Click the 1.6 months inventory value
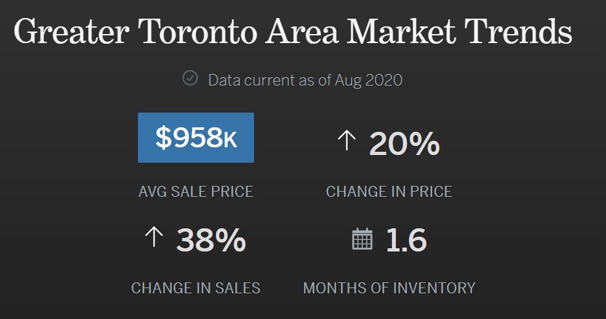The image size is (606, 319). coord(406,241)
